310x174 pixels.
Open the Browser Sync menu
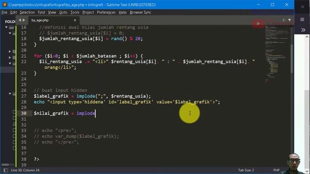click(140, 12)
